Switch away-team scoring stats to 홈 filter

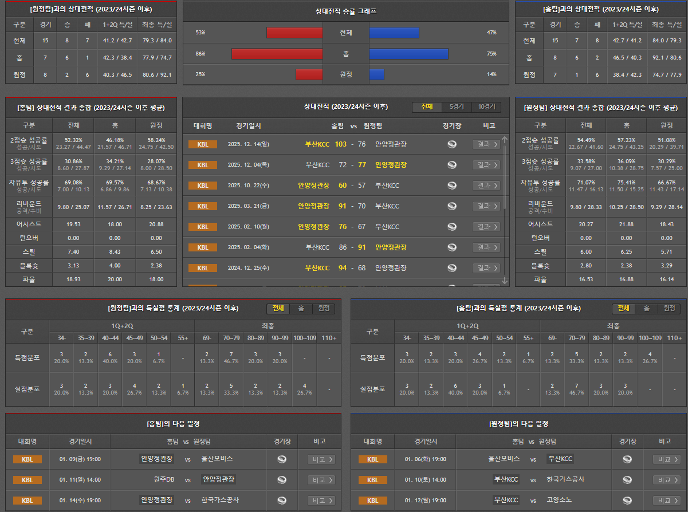click(301, 309)
